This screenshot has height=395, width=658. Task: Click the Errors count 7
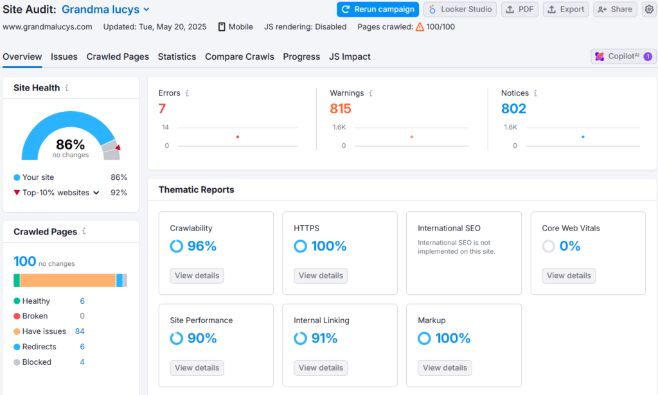162,109
